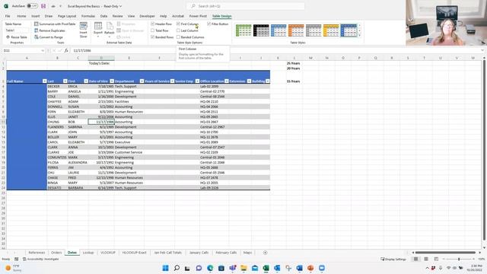This screenshot has width=487, height=274.
Task: Apply the gold table style
Action: click(331, 30)
